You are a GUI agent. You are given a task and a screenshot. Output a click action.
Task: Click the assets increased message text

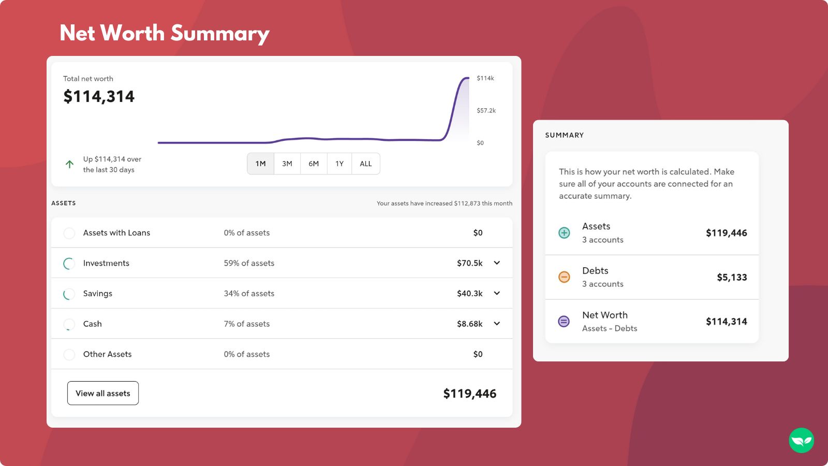[445, 203]
